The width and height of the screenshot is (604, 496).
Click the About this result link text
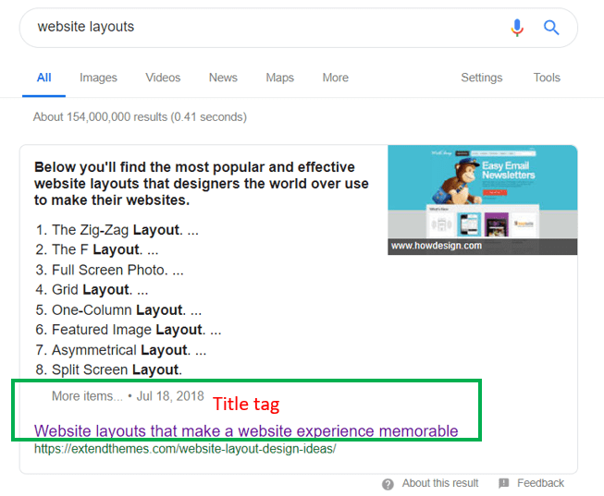click(x=440, y=483)
